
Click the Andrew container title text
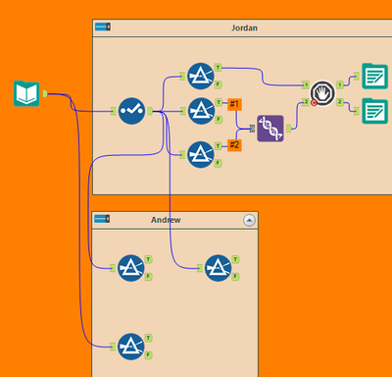pos(166,220)
